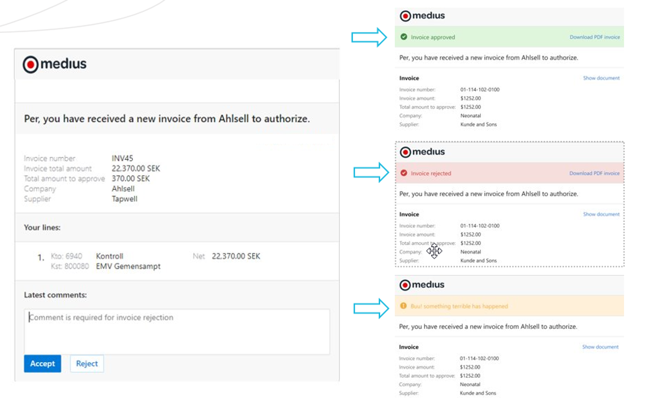The image size is (645, 409).
Task: Click the Invoice rejected status text
Action: pos(431,173)
